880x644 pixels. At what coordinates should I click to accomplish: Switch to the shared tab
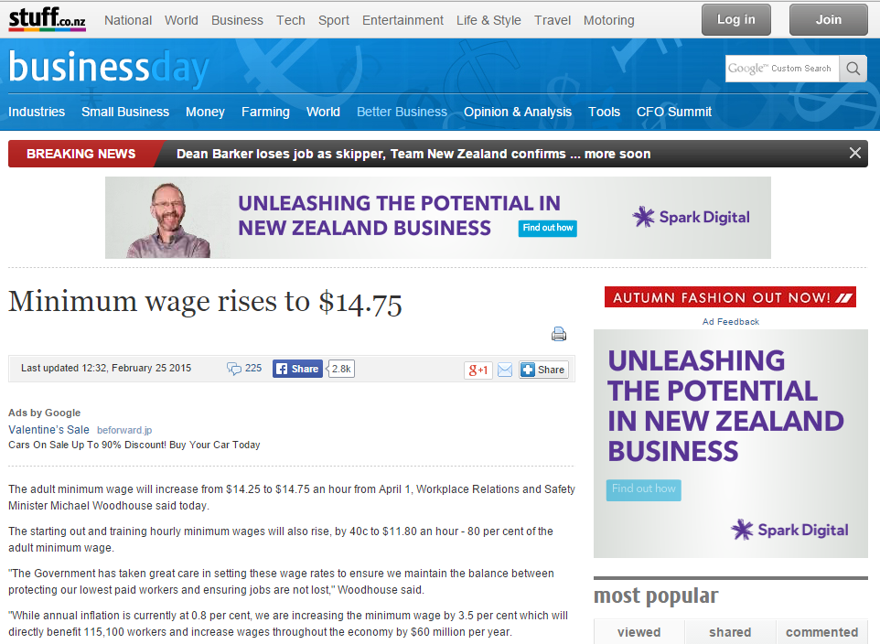point(730,632)
